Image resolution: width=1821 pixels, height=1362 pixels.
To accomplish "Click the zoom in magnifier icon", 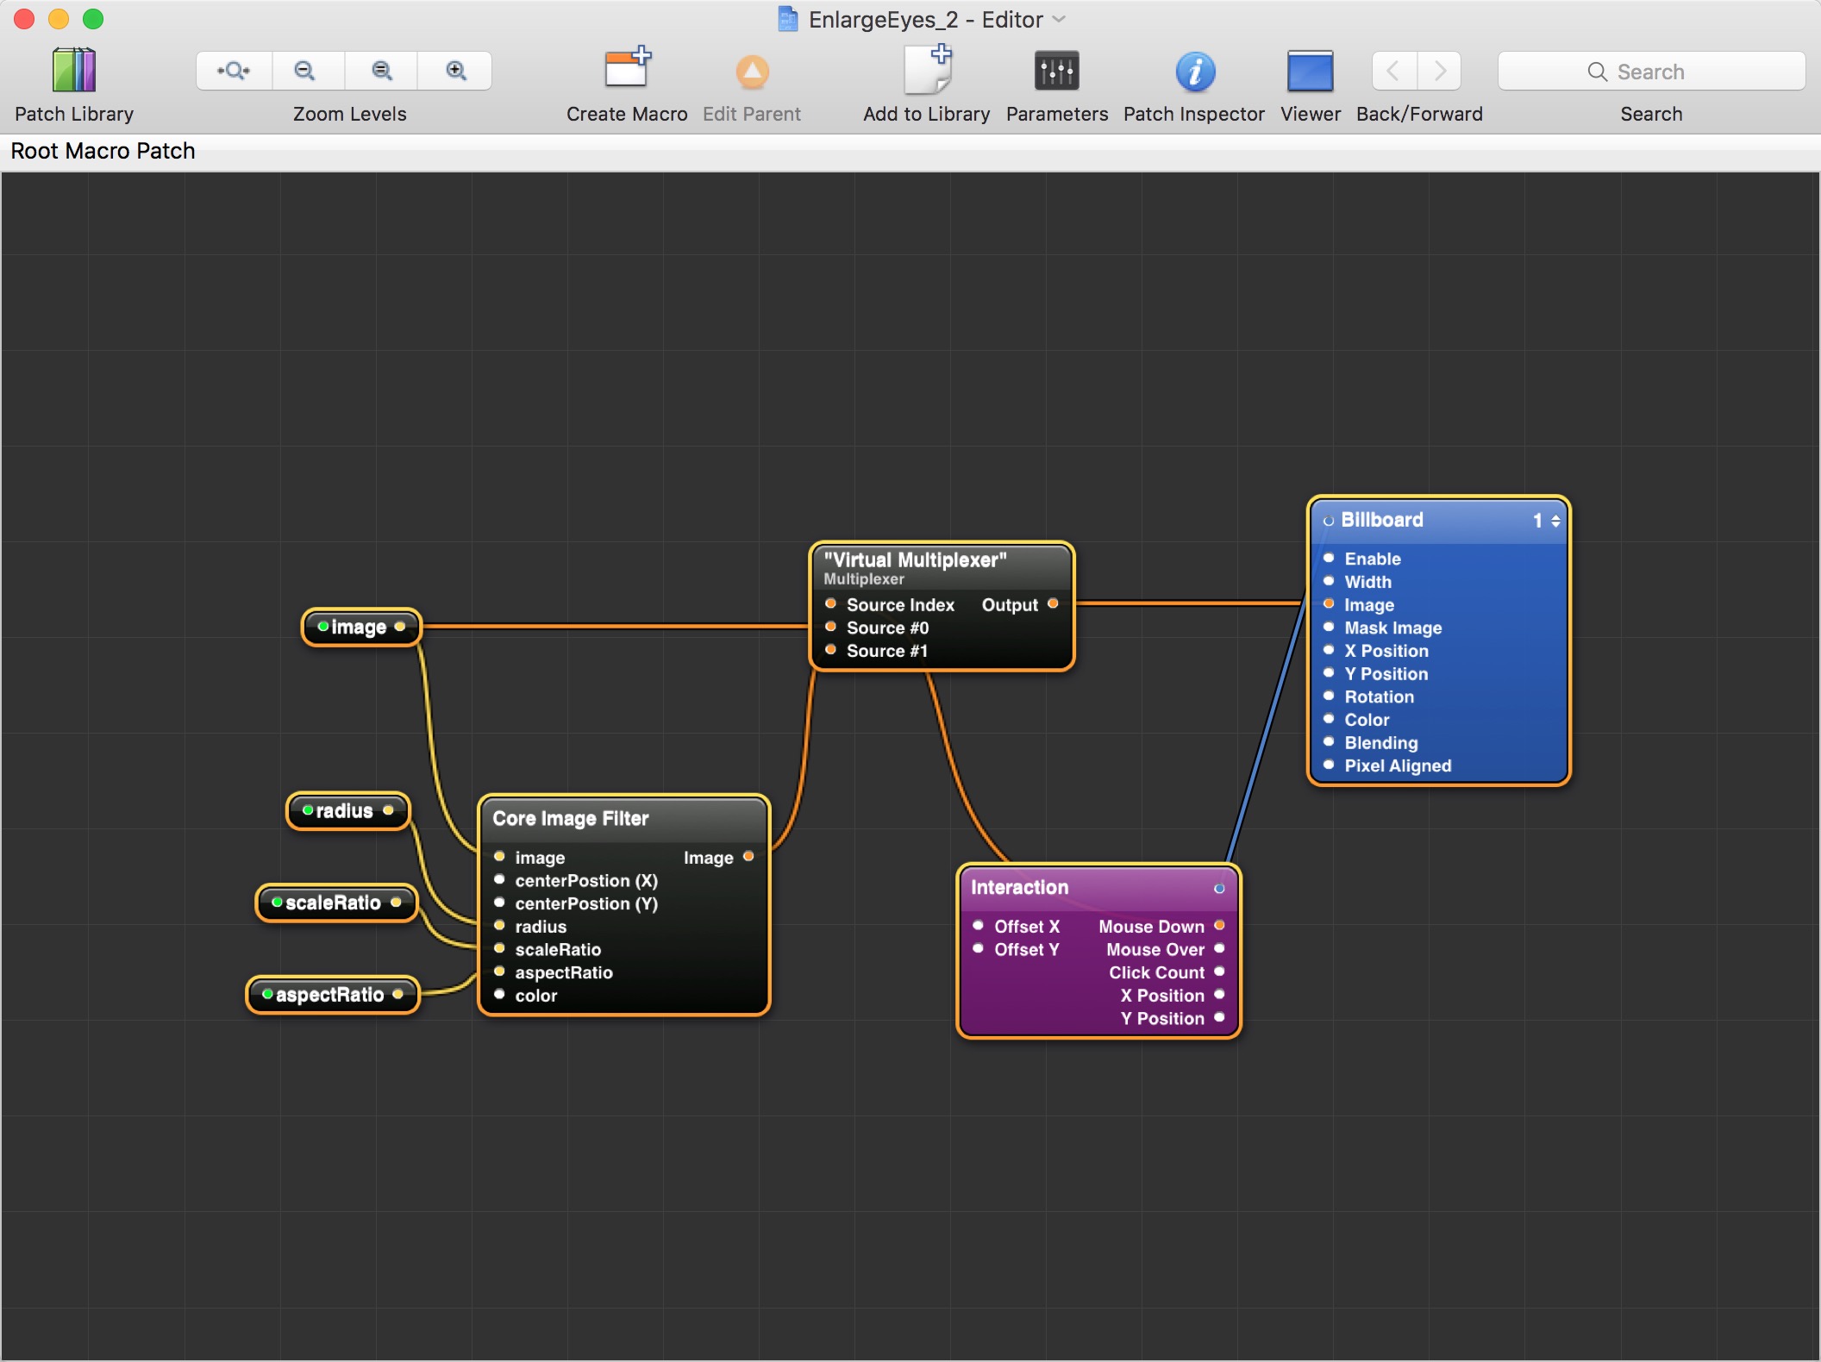I will (x=456, y=72).
